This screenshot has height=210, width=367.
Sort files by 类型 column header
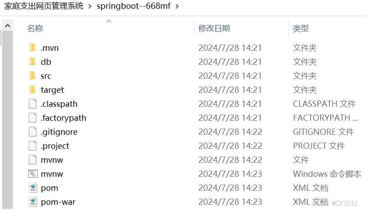coord(301,28)
